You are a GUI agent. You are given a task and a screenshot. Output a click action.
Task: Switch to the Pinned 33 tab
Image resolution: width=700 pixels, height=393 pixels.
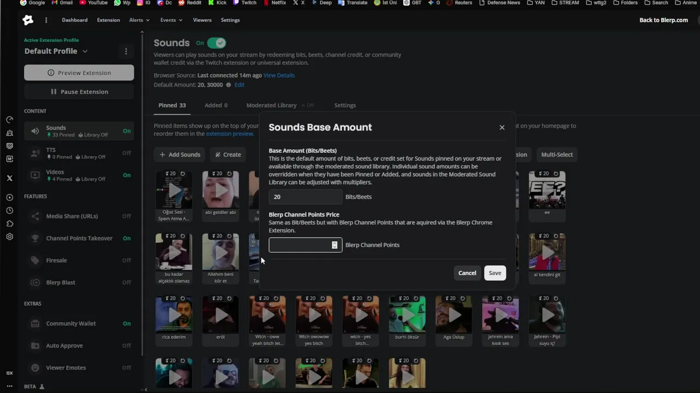tap(172, 105)
